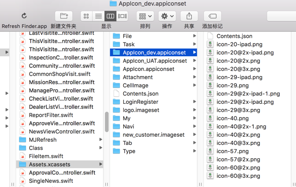
Task: Select icon-29.png file icon
Action: click(210, 85)
